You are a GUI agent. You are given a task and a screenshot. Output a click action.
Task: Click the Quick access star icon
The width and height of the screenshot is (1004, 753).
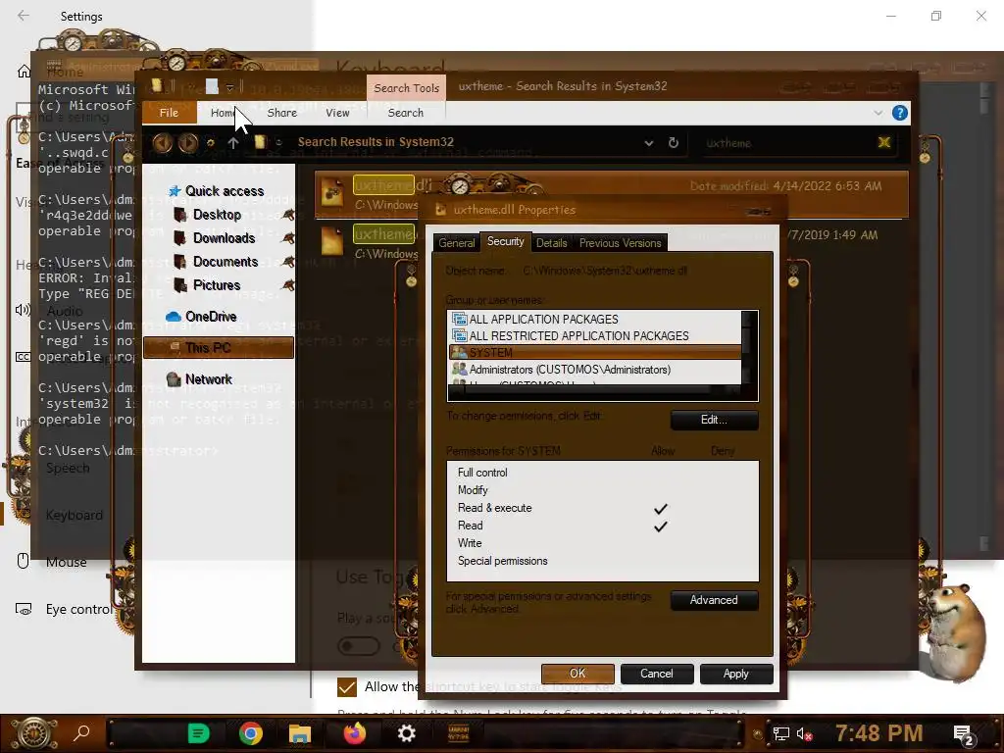175,191
